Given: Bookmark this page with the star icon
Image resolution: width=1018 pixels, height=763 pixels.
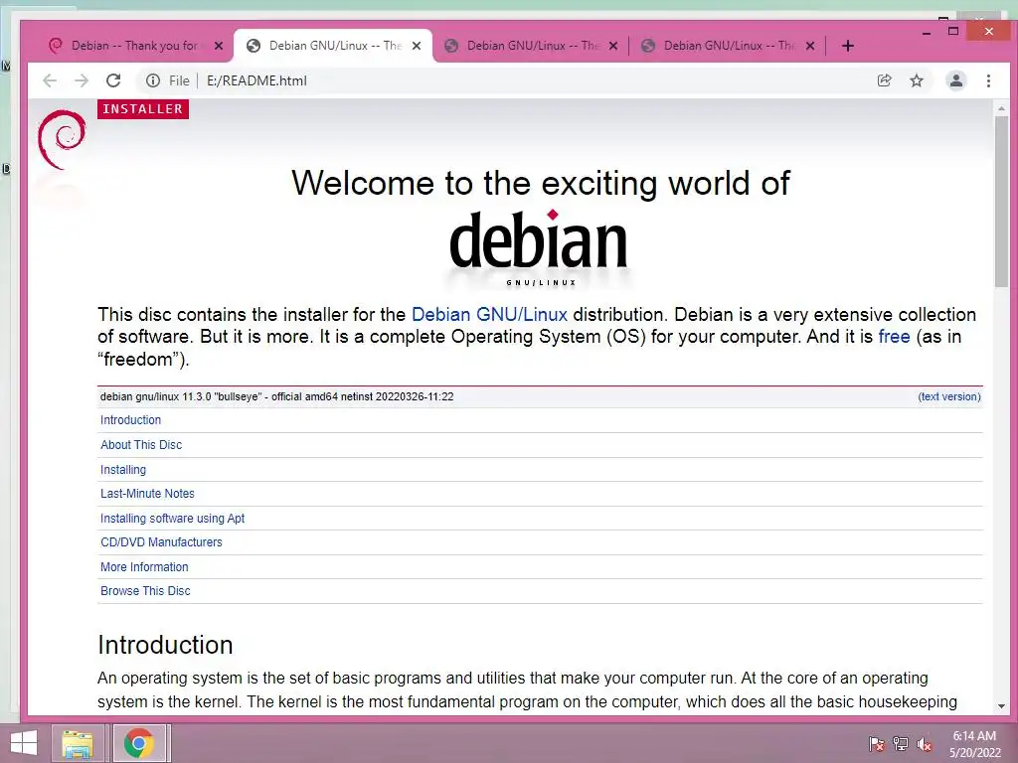Looking at the screenshot, I should (916, 80).
